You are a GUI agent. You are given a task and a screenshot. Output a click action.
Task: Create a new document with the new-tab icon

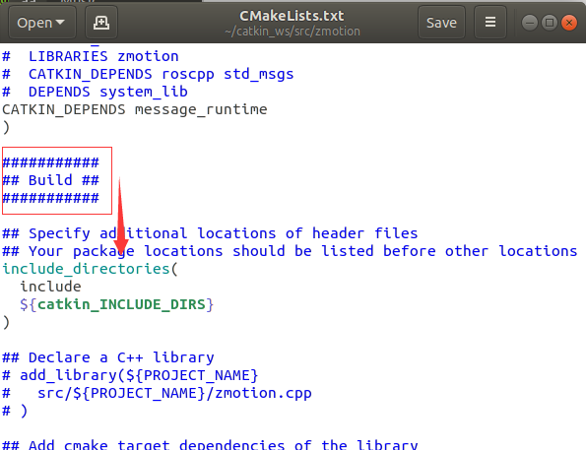click(x=101, y=23)
